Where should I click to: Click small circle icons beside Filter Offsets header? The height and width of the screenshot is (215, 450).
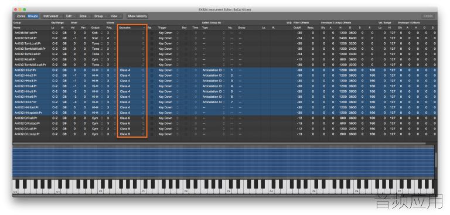[289, 23]
